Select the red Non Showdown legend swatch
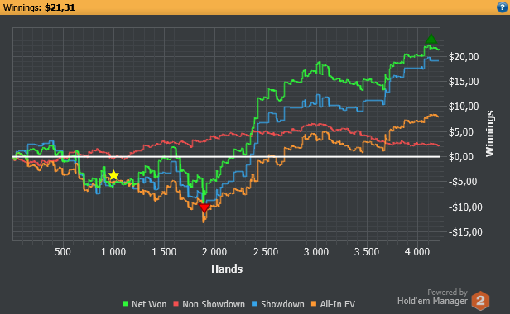The image size is (510, 314). coord(176,303)
